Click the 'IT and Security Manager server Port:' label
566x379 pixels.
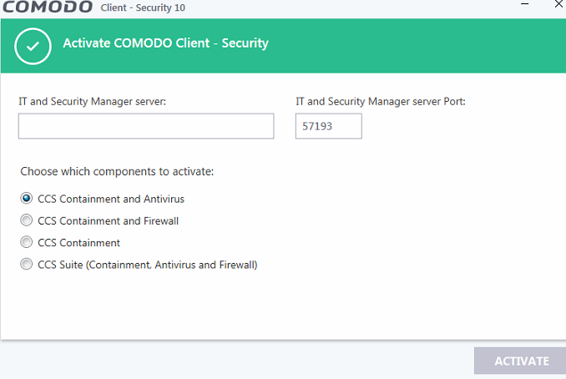tap(381, 101)
